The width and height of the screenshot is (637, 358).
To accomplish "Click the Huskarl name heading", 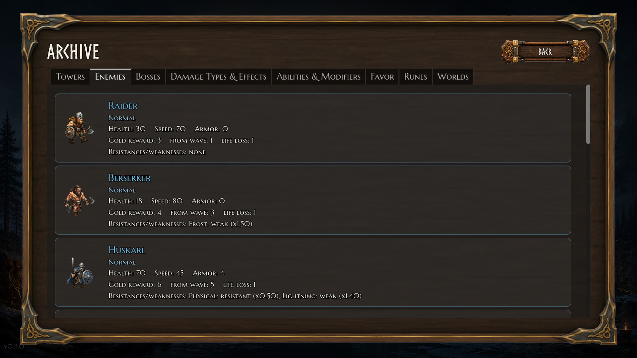I will pos(127,250).
